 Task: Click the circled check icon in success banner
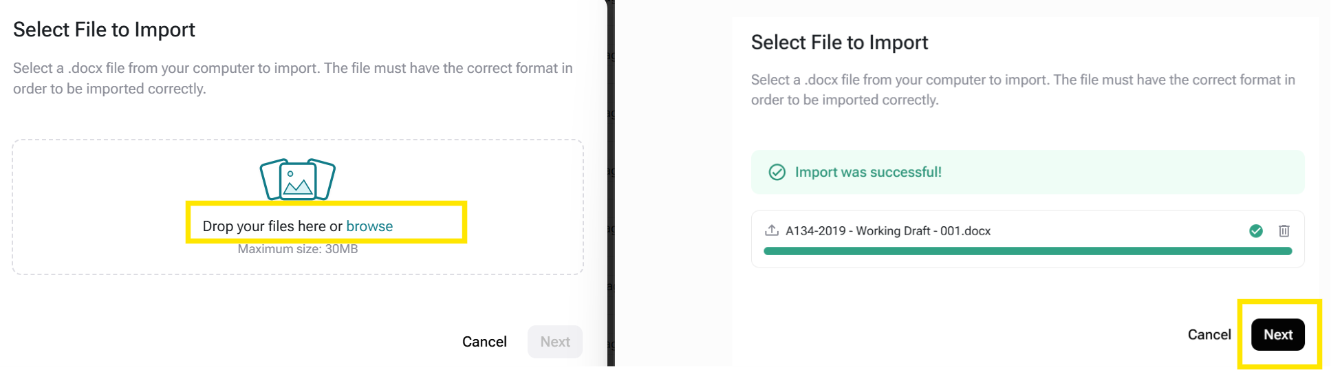point(777,172)
